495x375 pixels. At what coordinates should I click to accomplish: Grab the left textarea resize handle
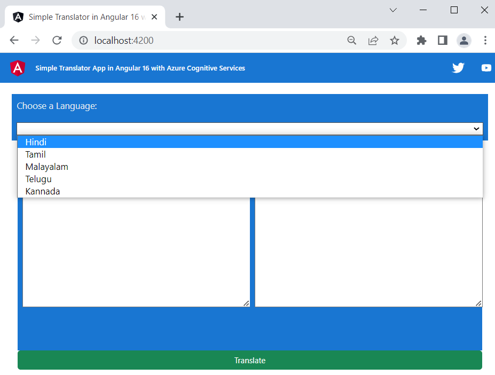click(x=247, y=303)
